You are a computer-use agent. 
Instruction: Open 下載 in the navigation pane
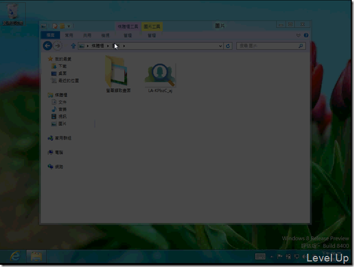tap(63, 66)
